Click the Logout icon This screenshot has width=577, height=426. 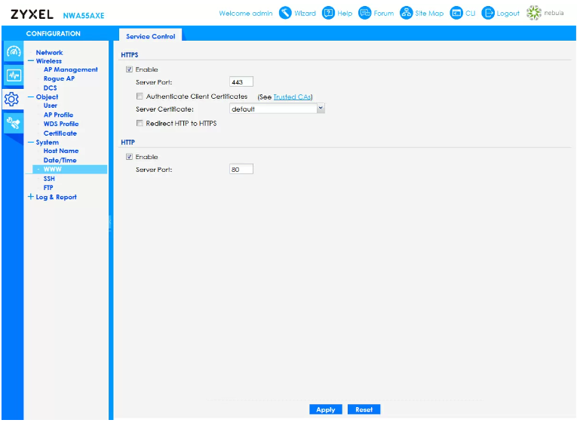[x=488, y=13]
